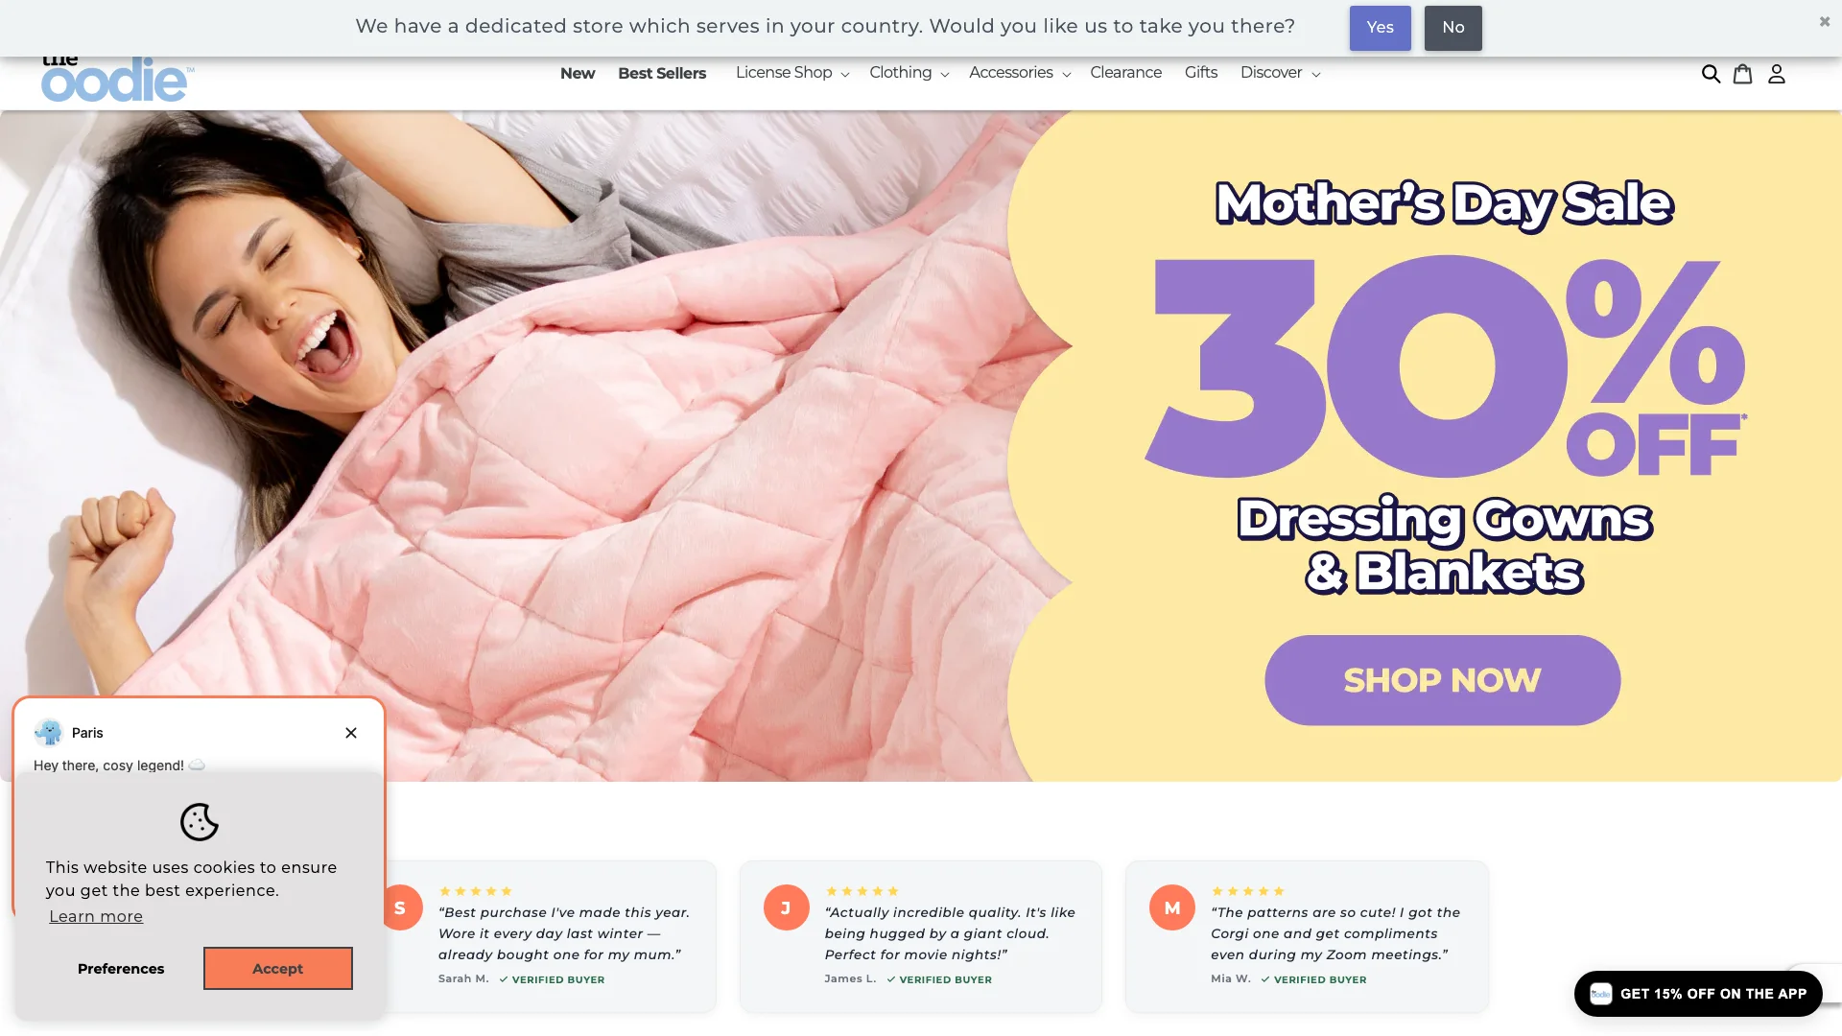Expand the Clothing dropdown
This screenshot has width=1842, height=1036.
909,73
